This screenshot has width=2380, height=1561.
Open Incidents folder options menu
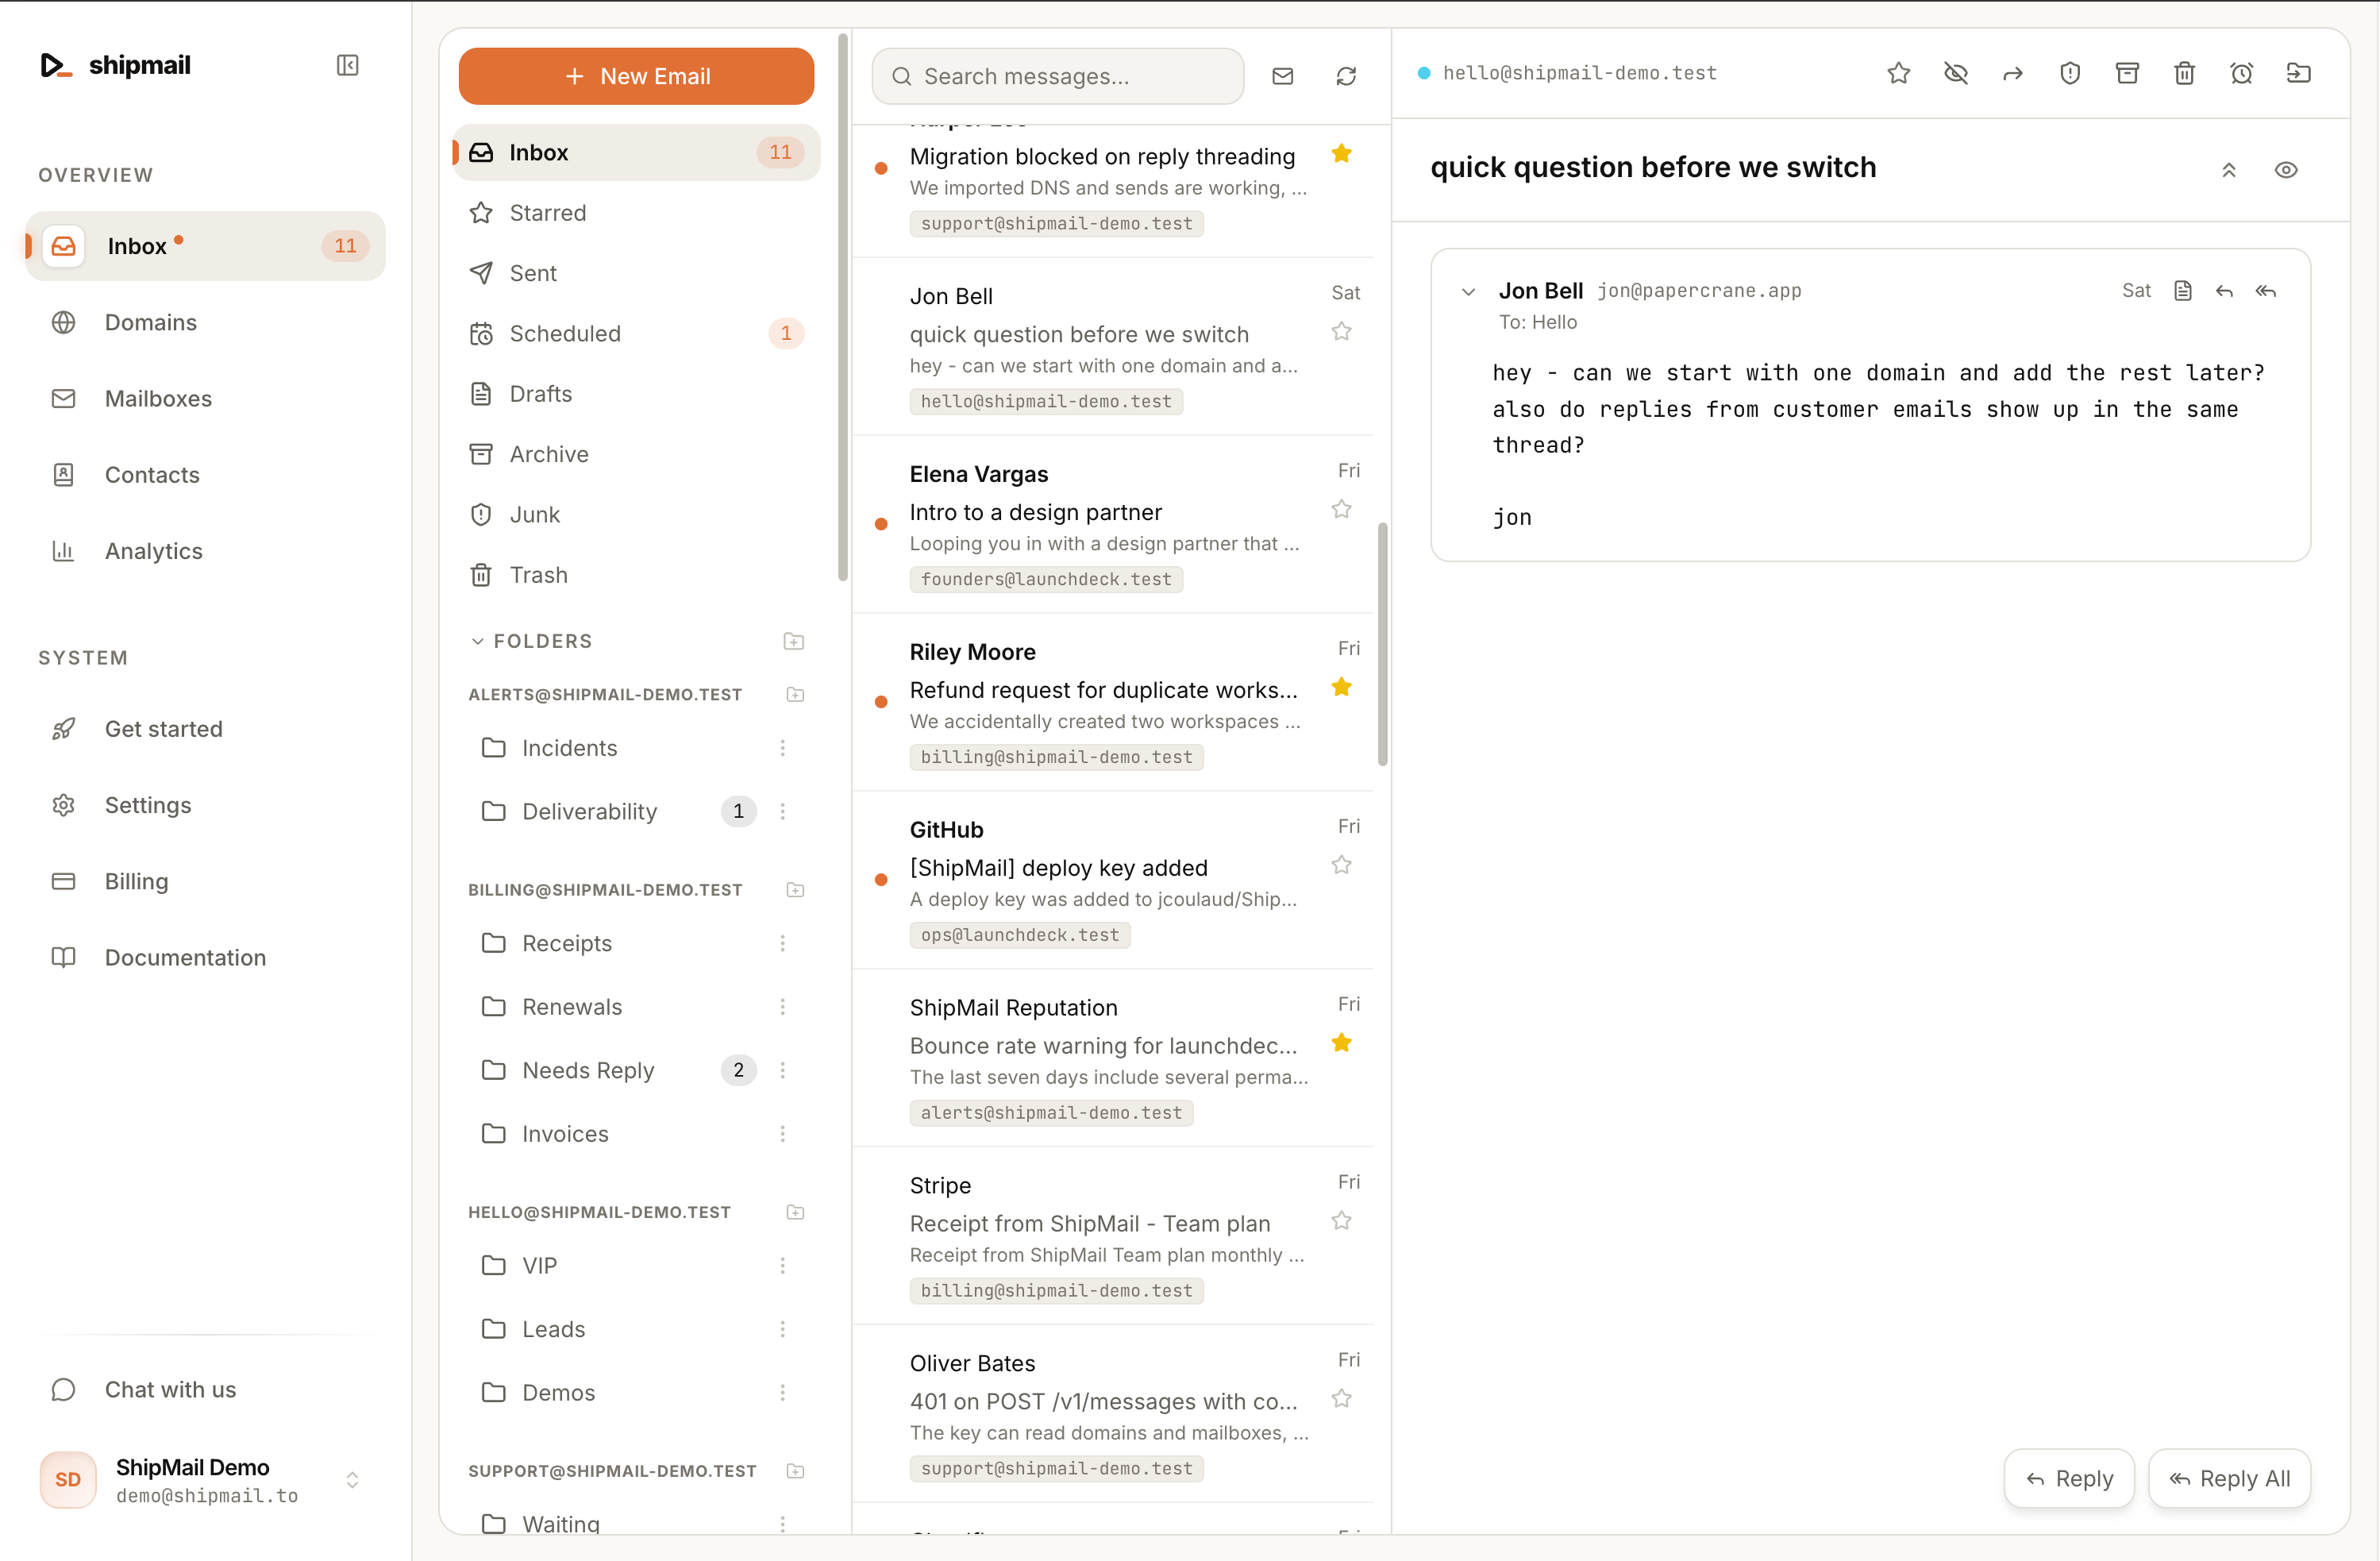pos(783,748)
